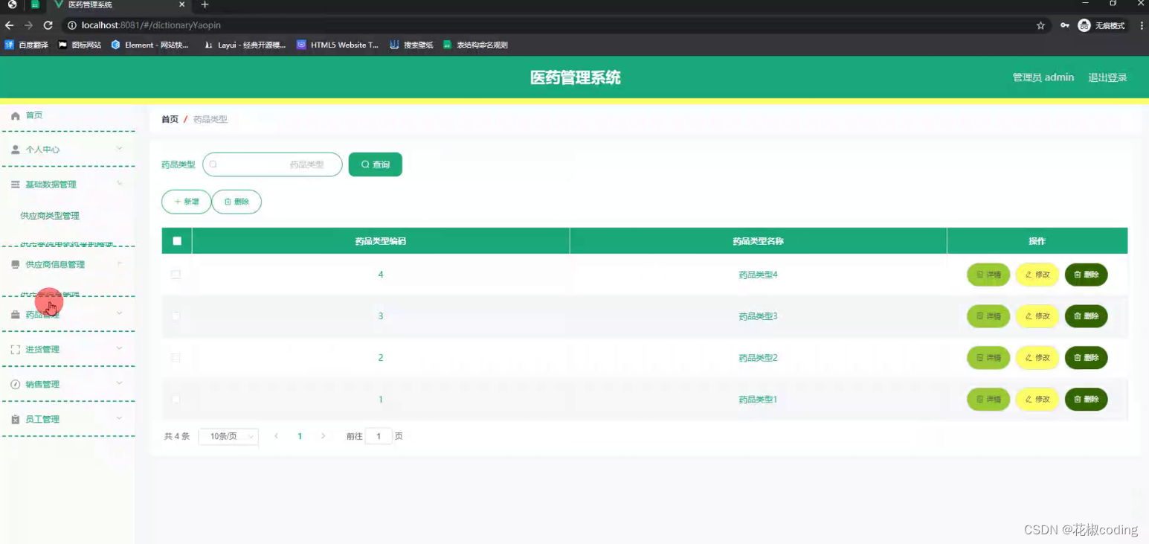1149x544 pixels.
Task: Click the address bar URL
Action: [x=151, y=25]
